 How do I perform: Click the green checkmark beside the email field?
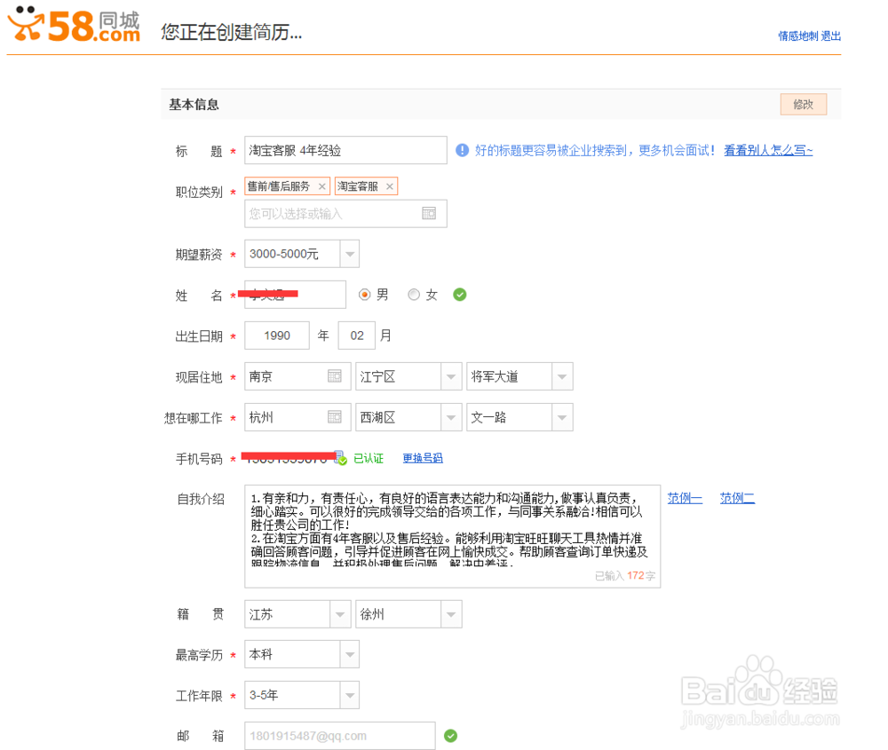450,736
